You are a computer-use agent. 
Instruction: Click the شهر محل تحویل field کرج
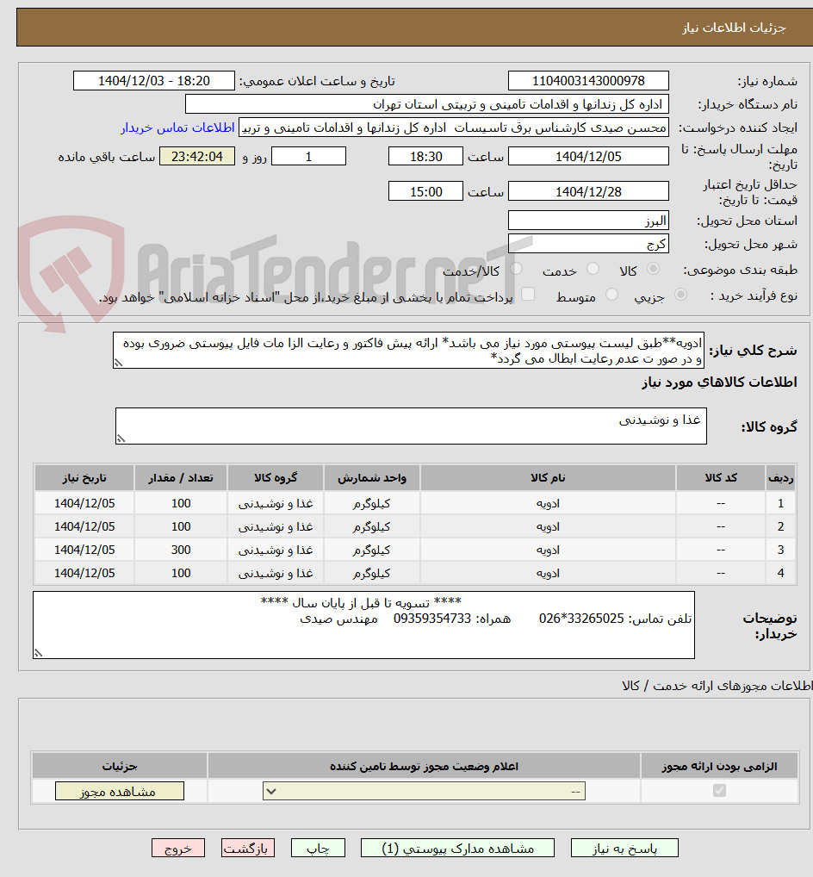(x=588, y=244)
